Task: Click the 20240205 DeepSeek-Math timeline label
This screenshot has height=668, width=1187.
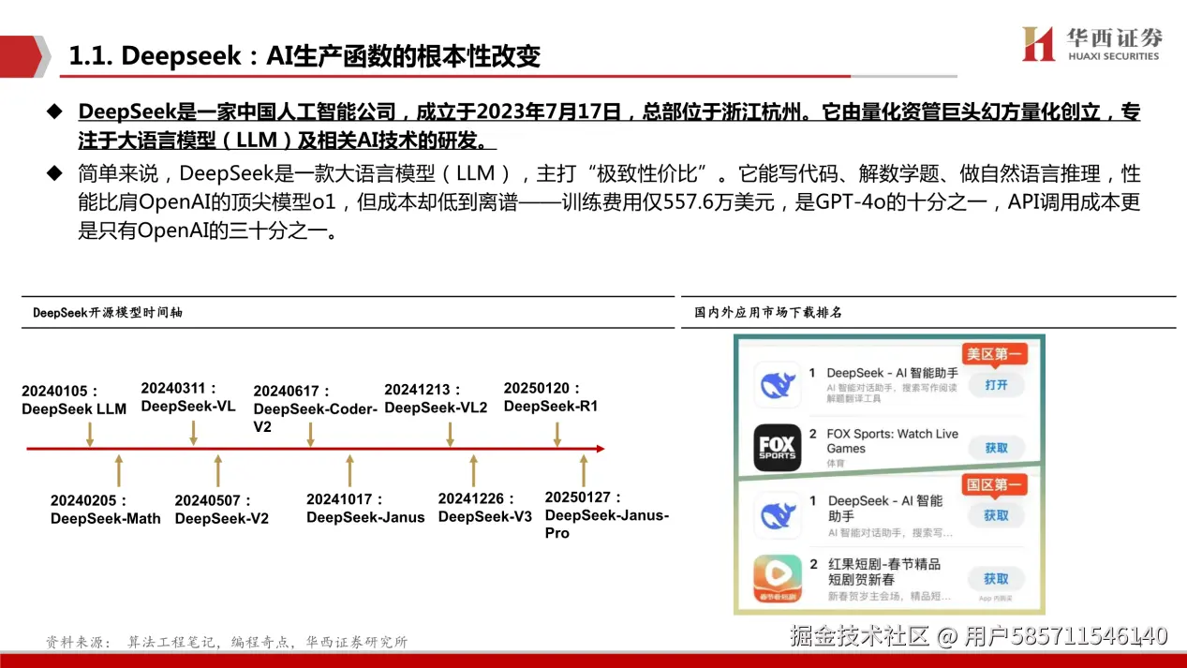Action: pos(106,510)
